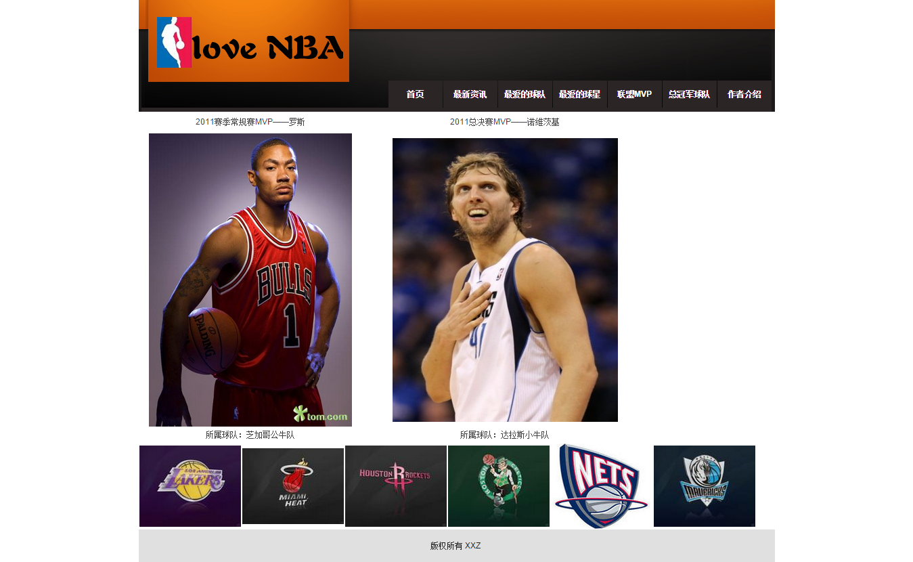Select 最爱的球队 in the navigation bar
Viewport: 913px width, 562px height.
point(525,95)
